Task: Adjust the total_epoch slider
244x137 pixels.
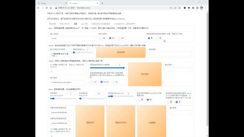Action: (x=92, y=99)
